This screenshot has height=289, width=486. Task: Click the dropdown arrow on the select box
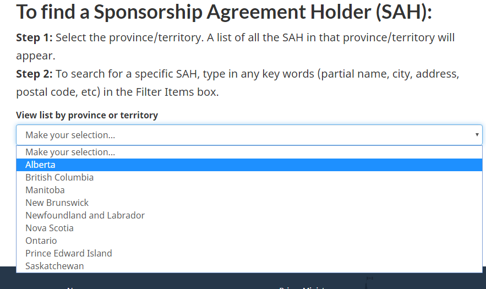pos(477,135)
